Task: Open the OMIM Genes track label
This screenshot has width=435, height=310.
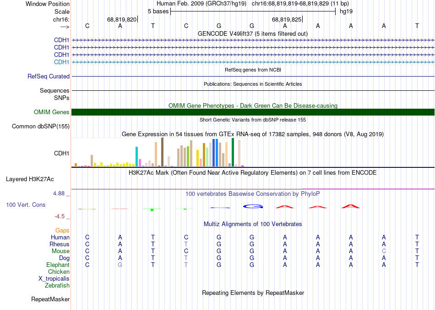Action: 51,112
